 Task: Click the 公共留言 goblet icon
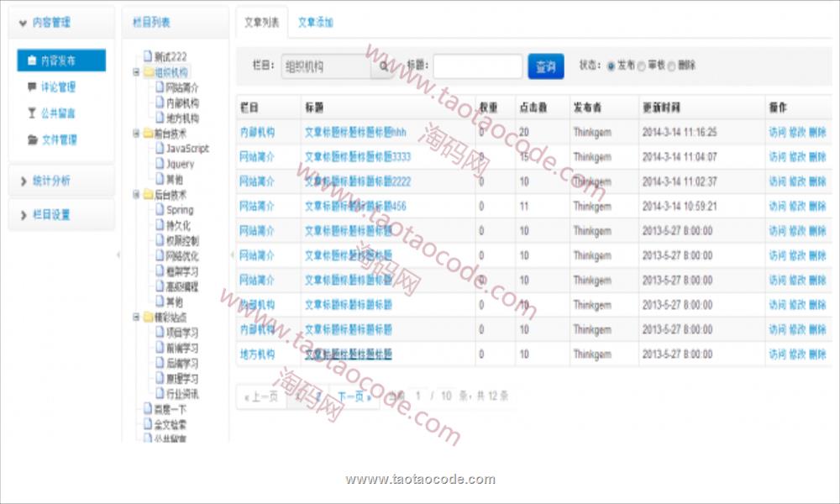coord(32,113)
